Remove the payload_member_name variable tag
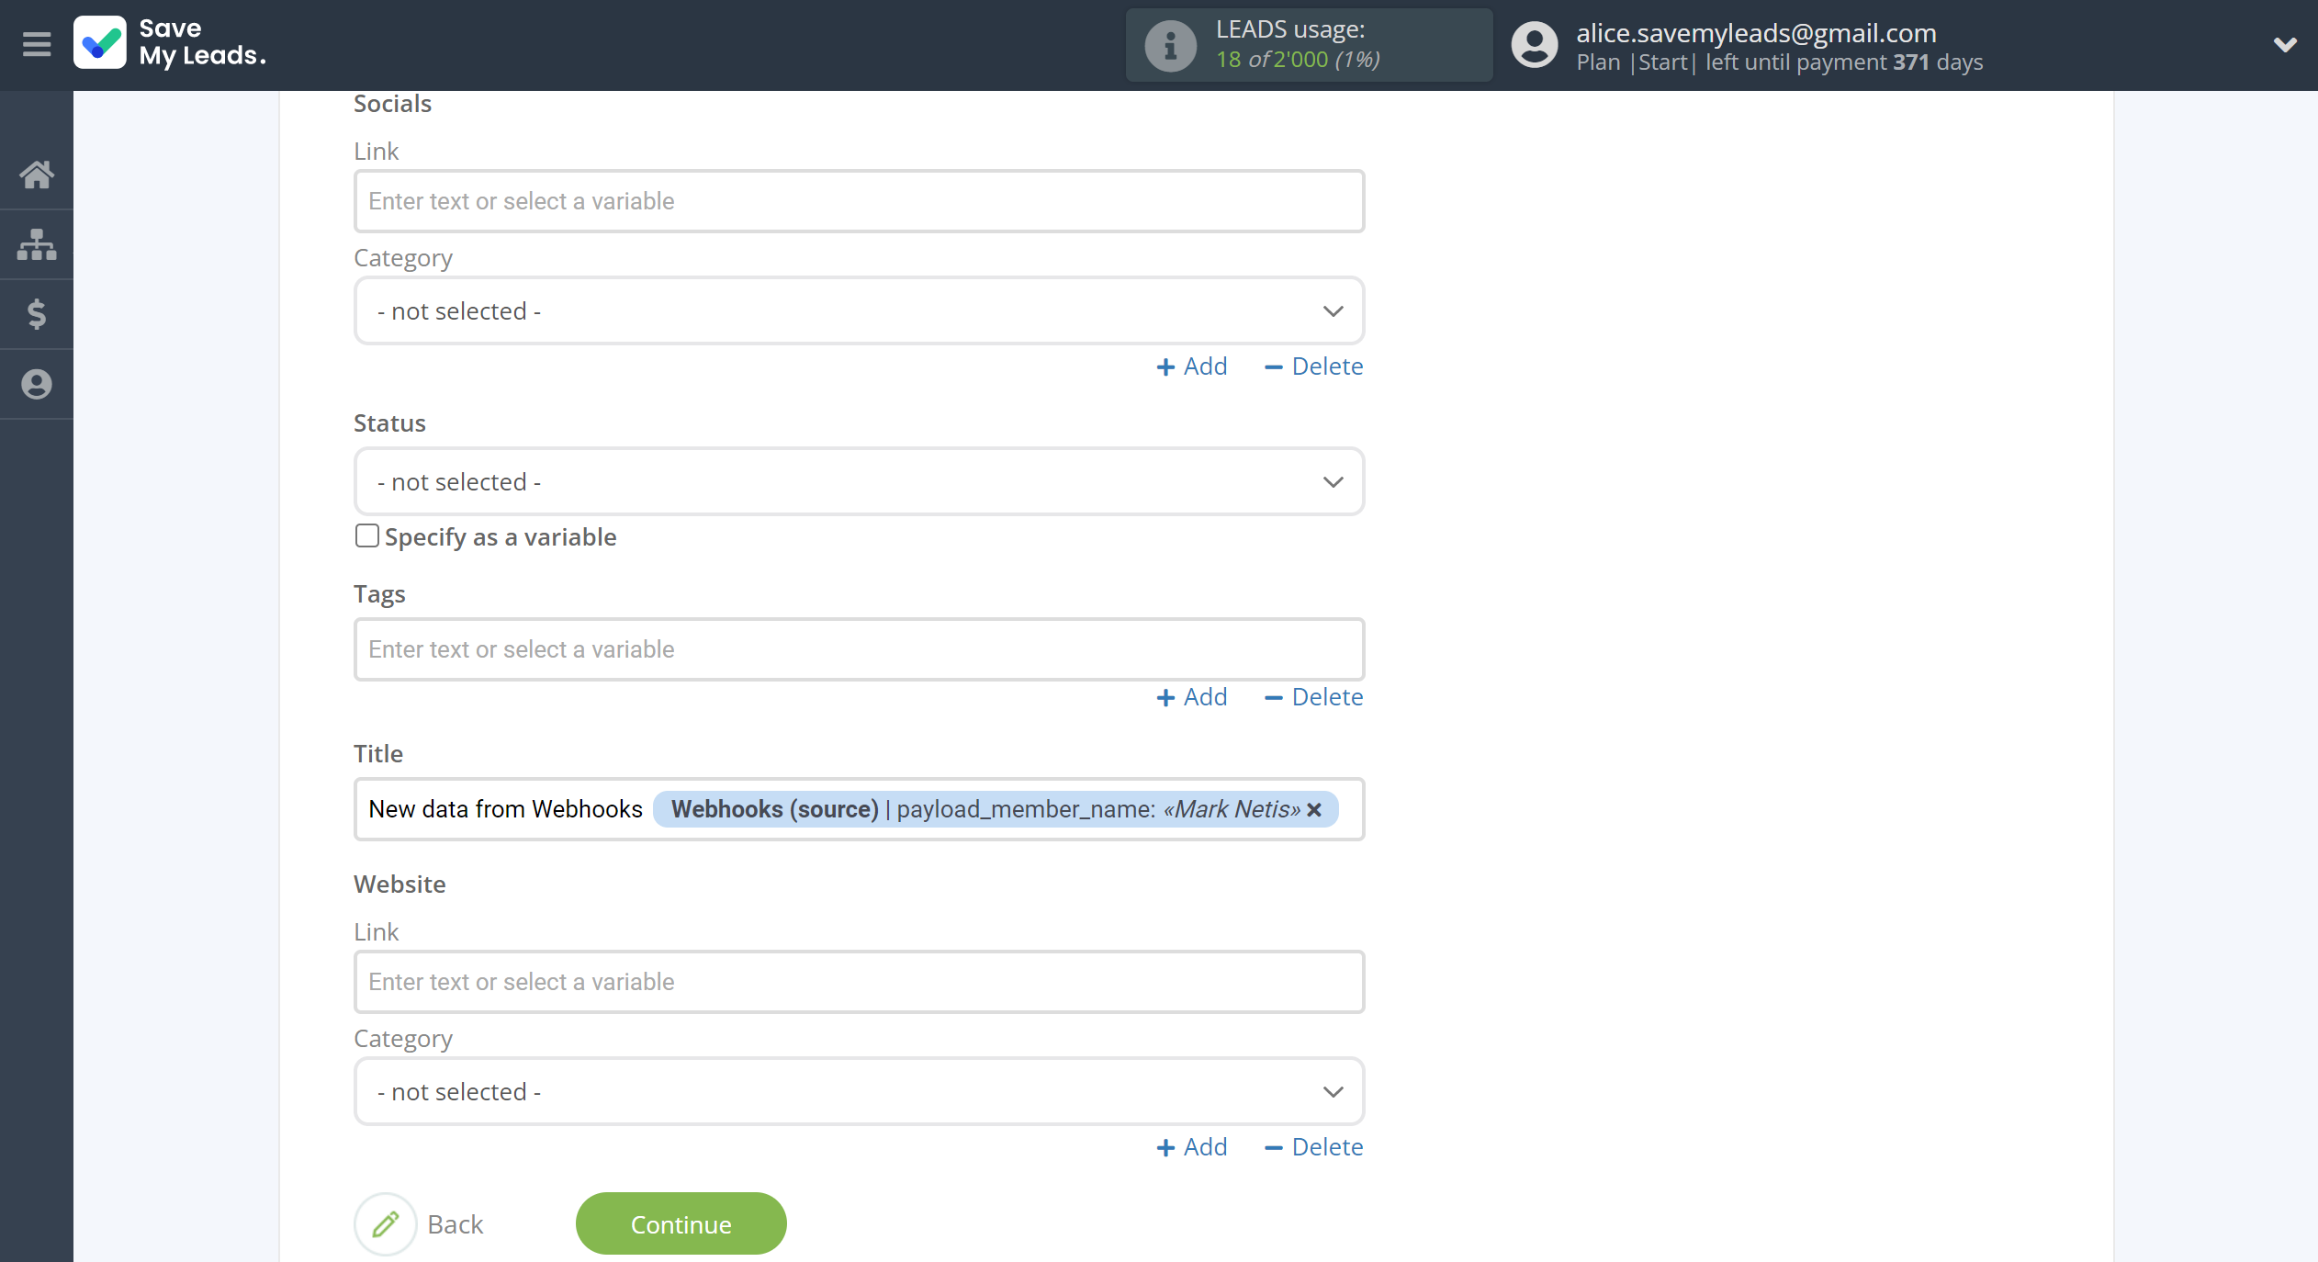This screenshot has height=1262, width=2318. (x=1315, y=810)
